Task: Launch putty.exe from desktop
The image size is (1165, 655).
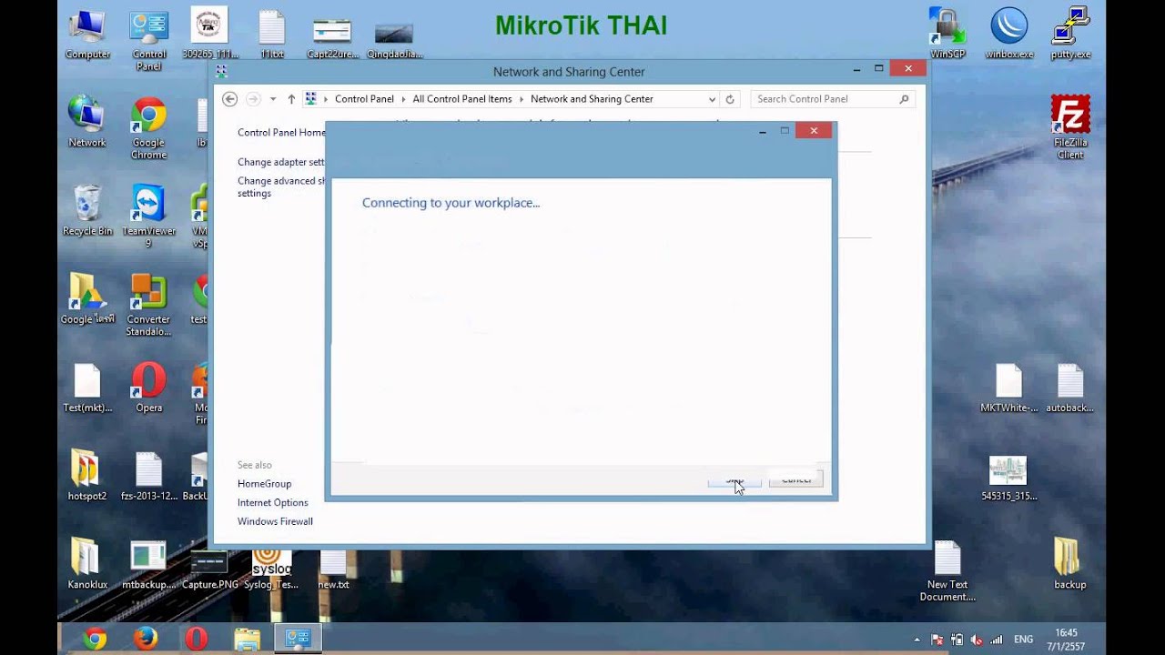Action: pyautogui.click(x=1070, y=35)
